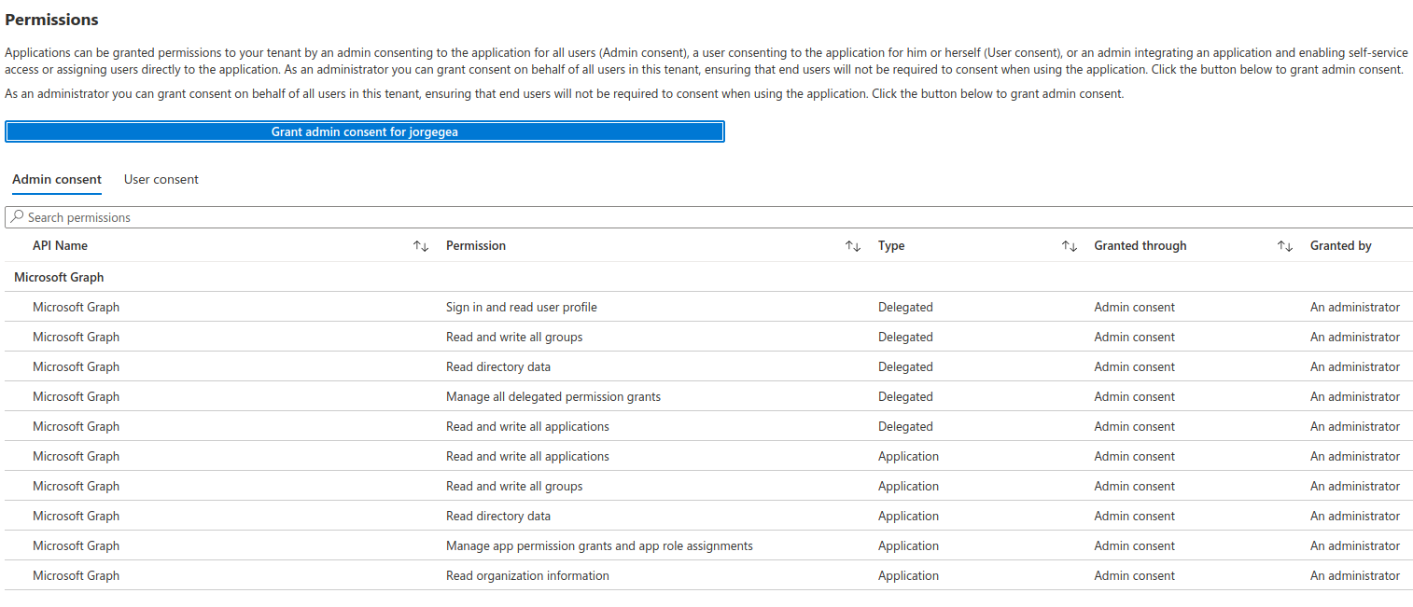The height and width of the screenshot is (607, 1413).
Task: Click Admin consent cell in Read organization information row
Action: pos(1135,575)
